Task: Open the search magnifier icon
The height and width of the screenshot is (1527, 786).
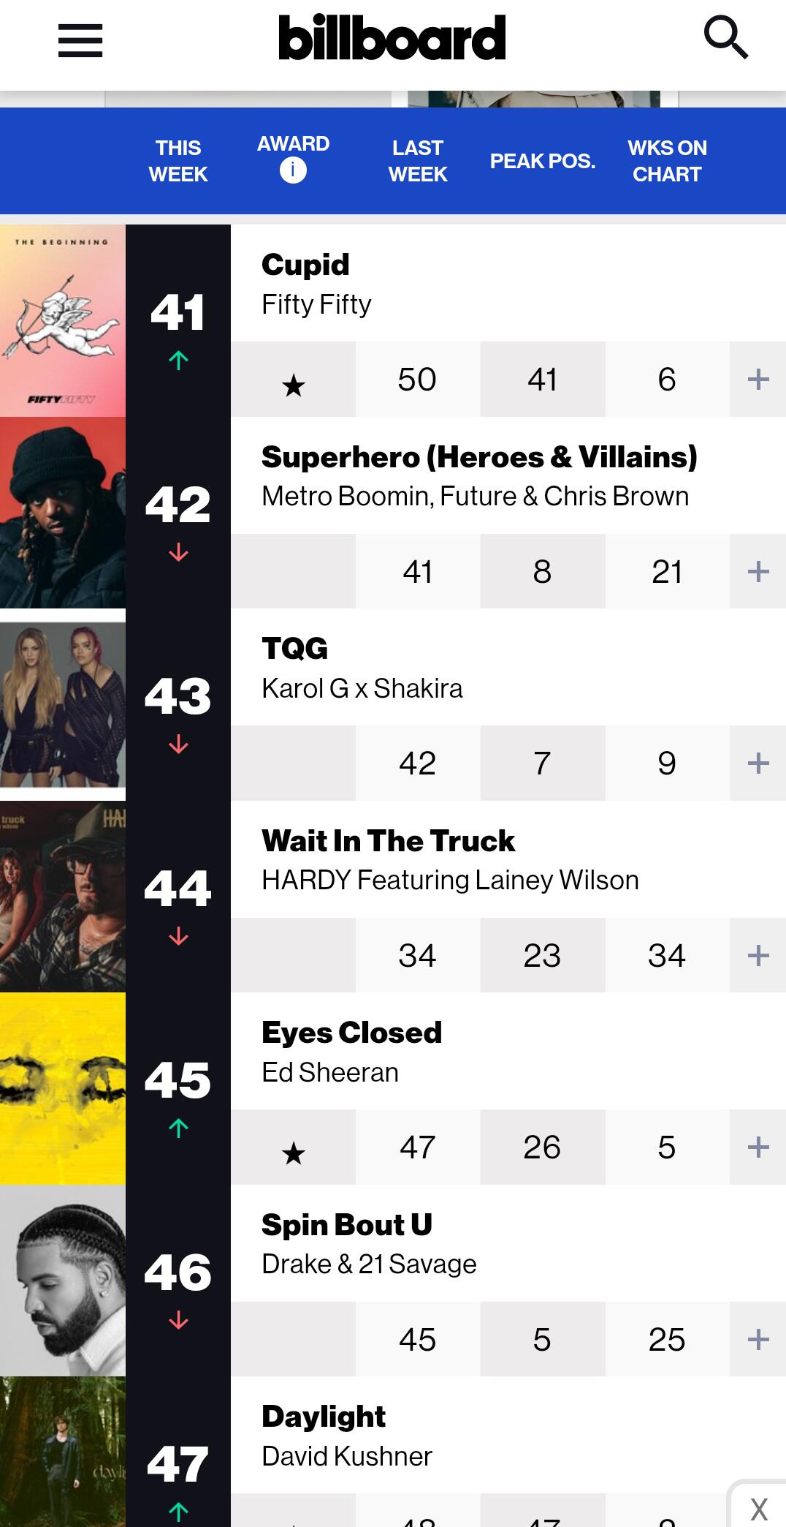Action: pyautogui.click(x=726, y=37)
